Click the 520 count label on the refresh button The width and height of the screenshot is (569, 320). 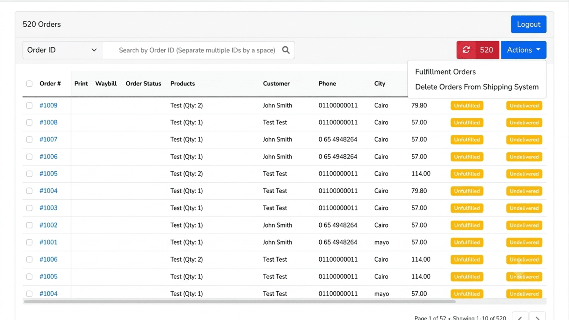486,50
